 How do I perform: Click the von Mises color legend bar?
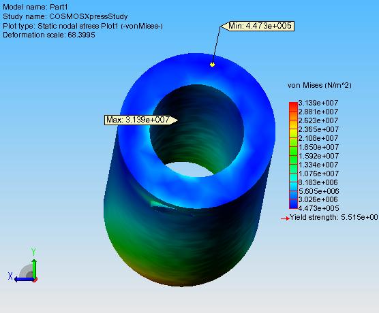point(293,155)
